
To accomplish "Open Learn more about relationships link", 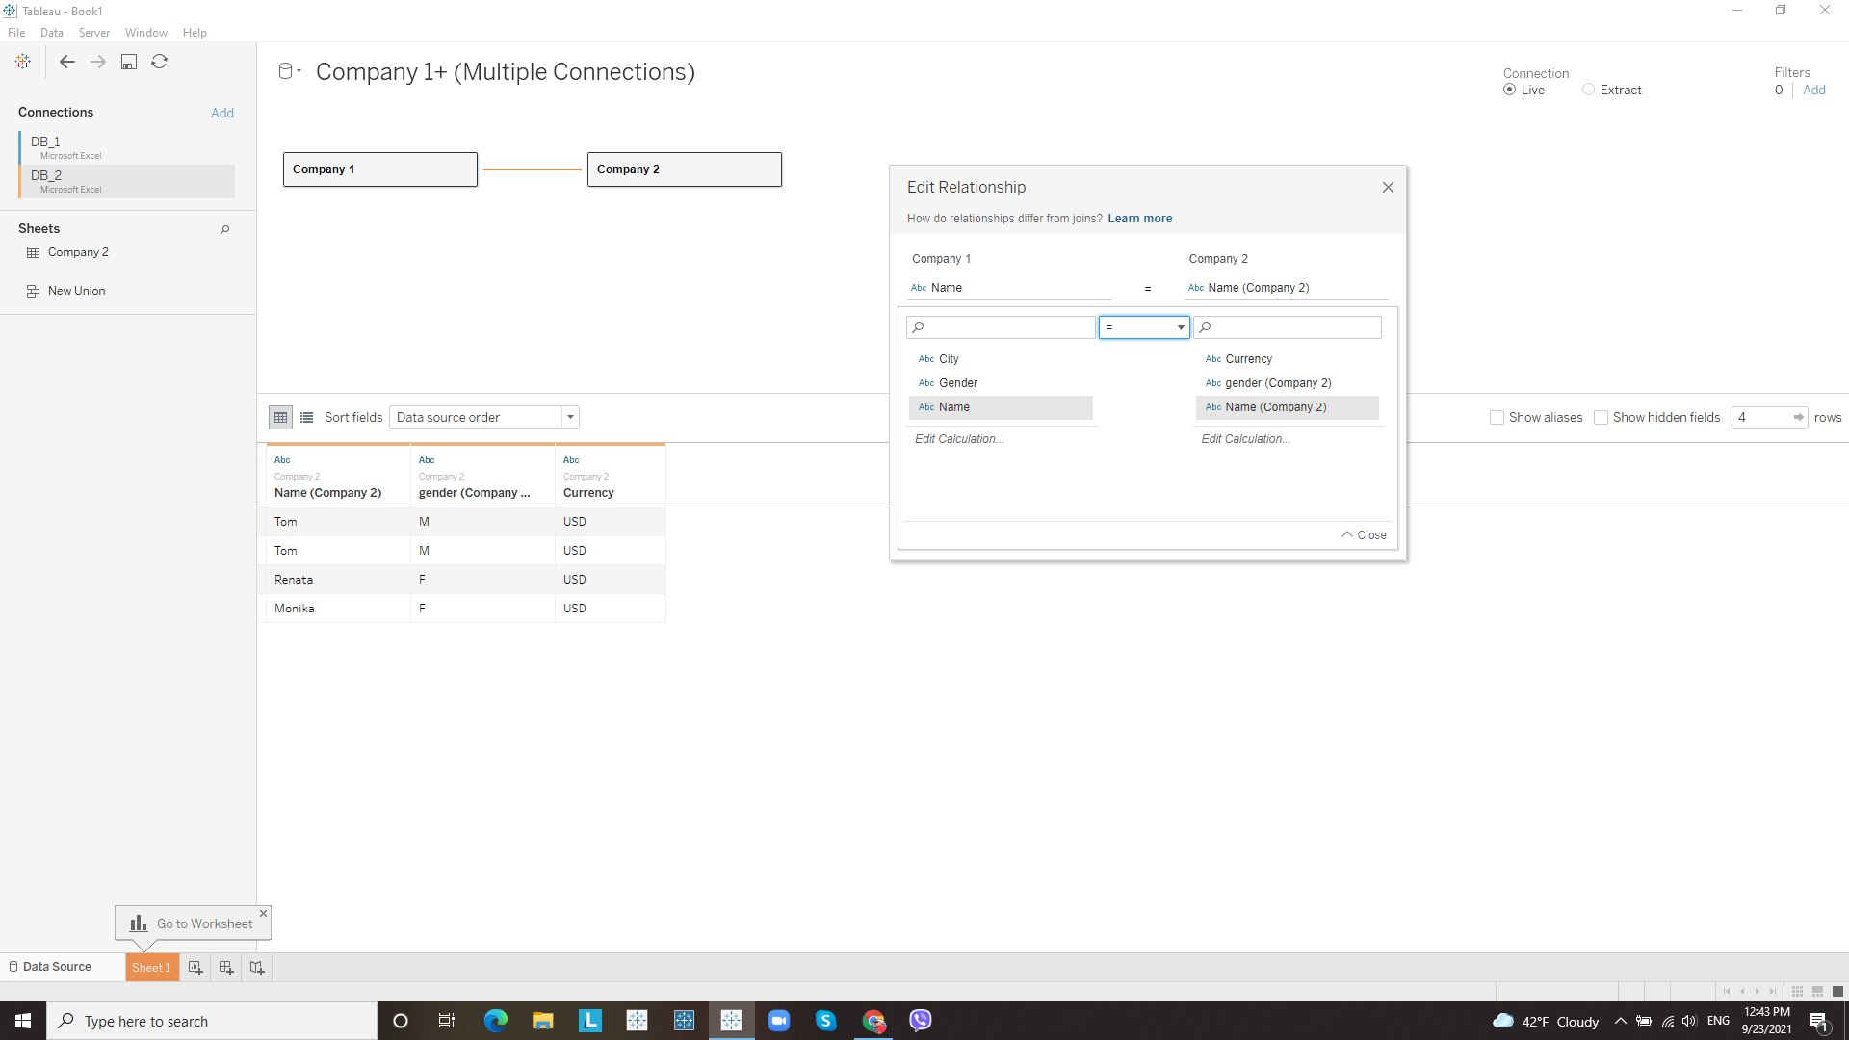I will coord(1140,219).
